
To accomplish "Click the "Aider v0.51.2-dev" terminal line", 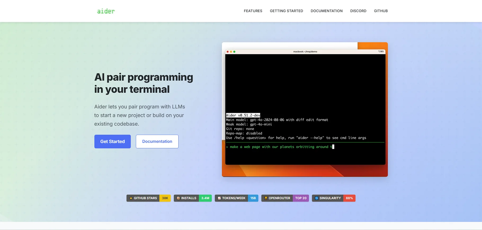I will point(243,115).
